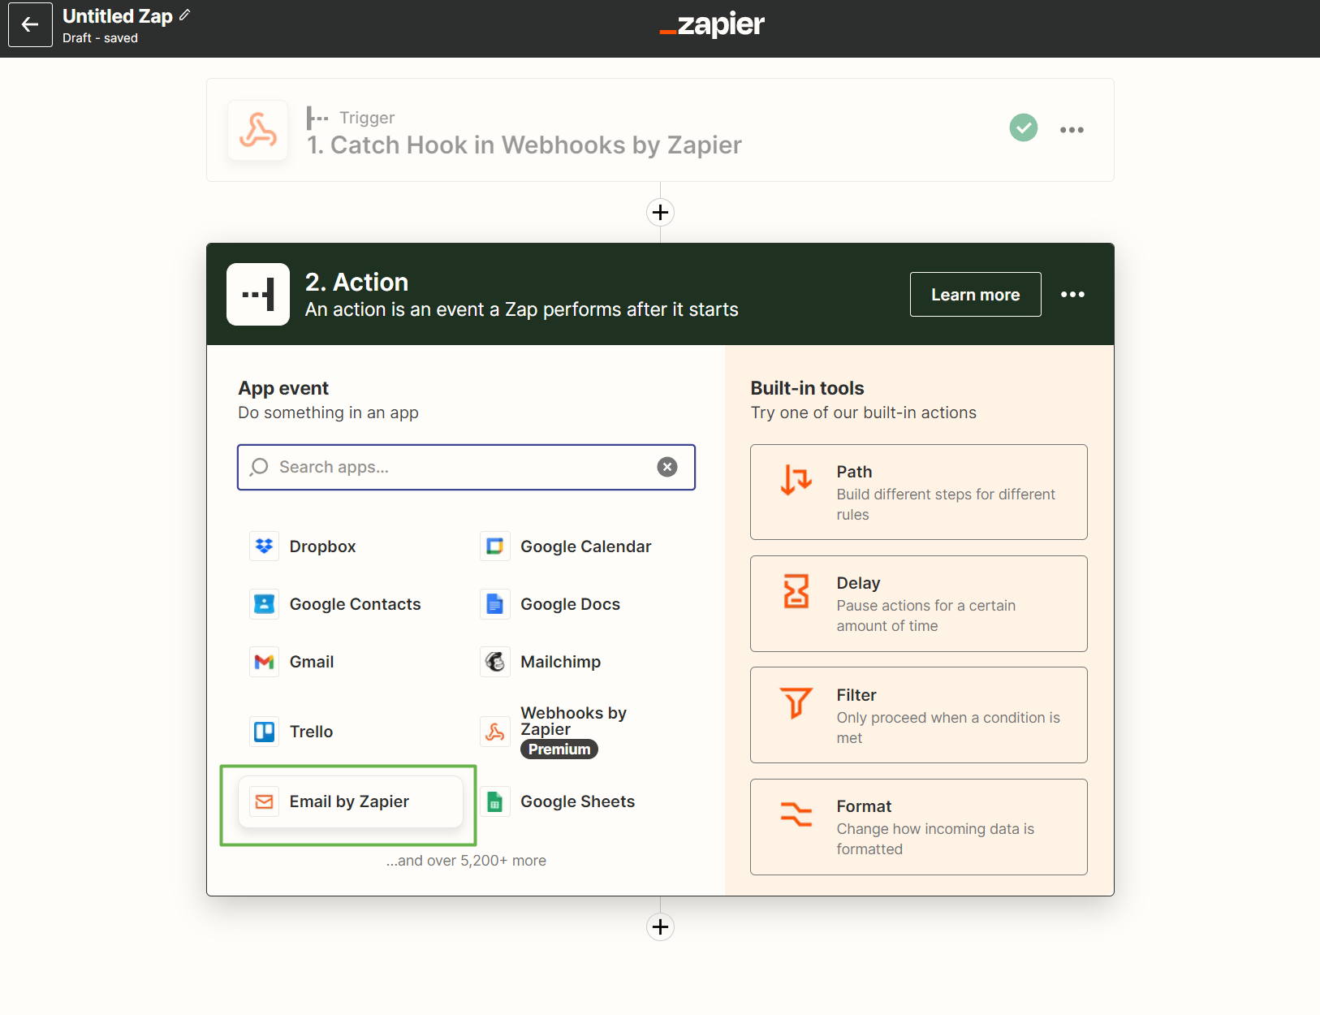Image resolution: width=1320 pixels, height=1015 pixels.
Task: Click the App event heading
Action: point(283,388)
